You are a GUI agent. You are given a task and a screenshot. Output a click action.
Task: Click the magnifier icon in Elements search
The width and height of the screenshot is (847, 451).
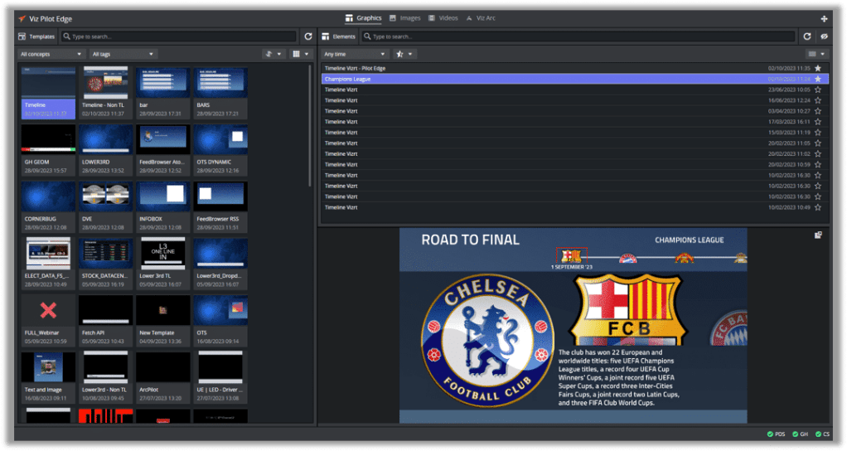(367, 36)
